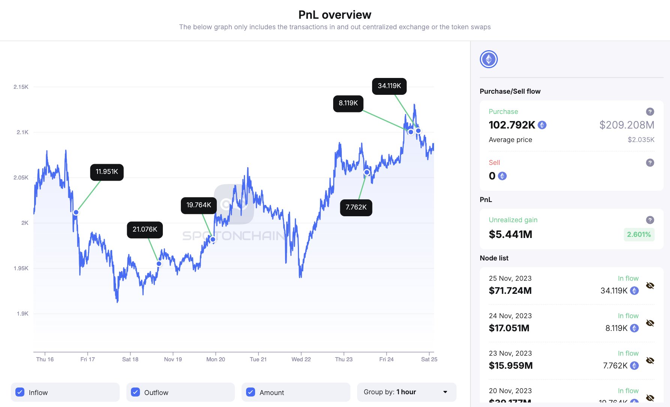Hide the 25 Nov, 2023 node
Screen dimensions: 670x407
[x=650, y=286]
